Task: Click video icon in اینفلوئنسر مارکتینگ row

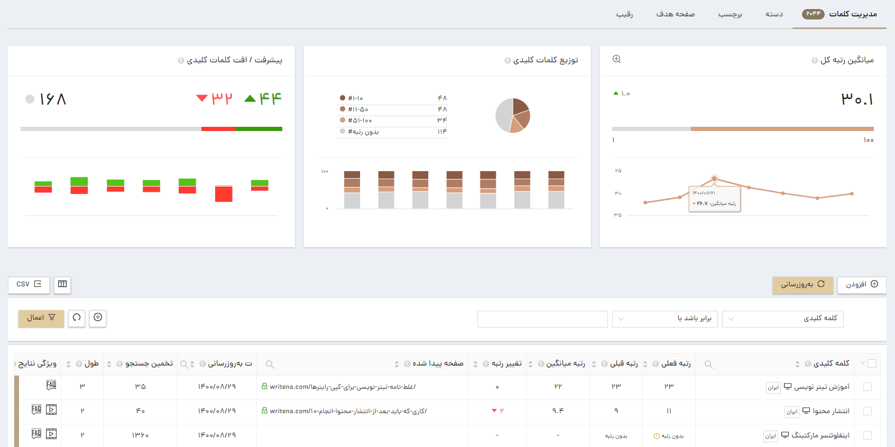Action: pos(51,434)
